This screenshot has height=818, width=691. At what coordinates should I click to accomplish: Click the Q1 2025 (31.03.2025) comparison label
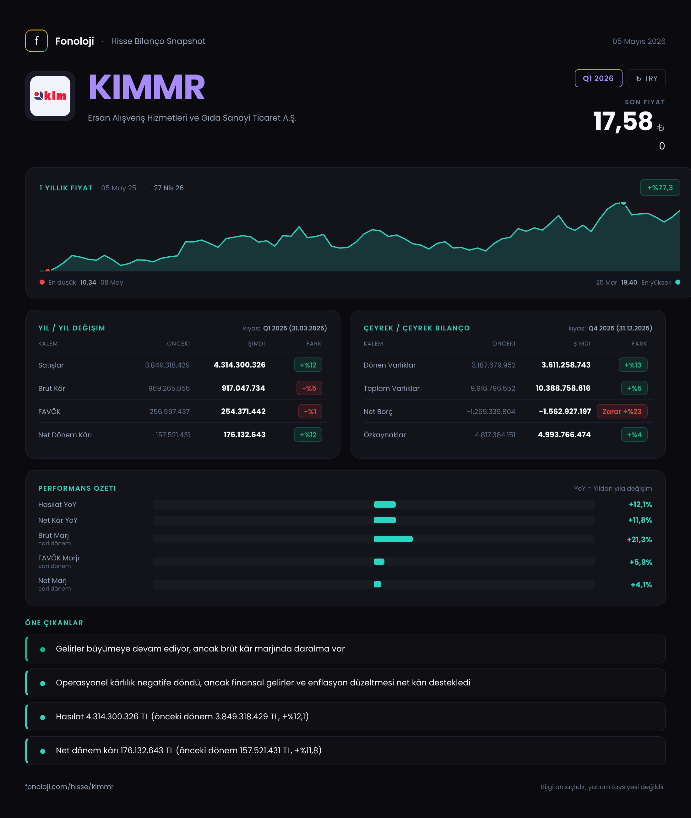coord(295,328)
